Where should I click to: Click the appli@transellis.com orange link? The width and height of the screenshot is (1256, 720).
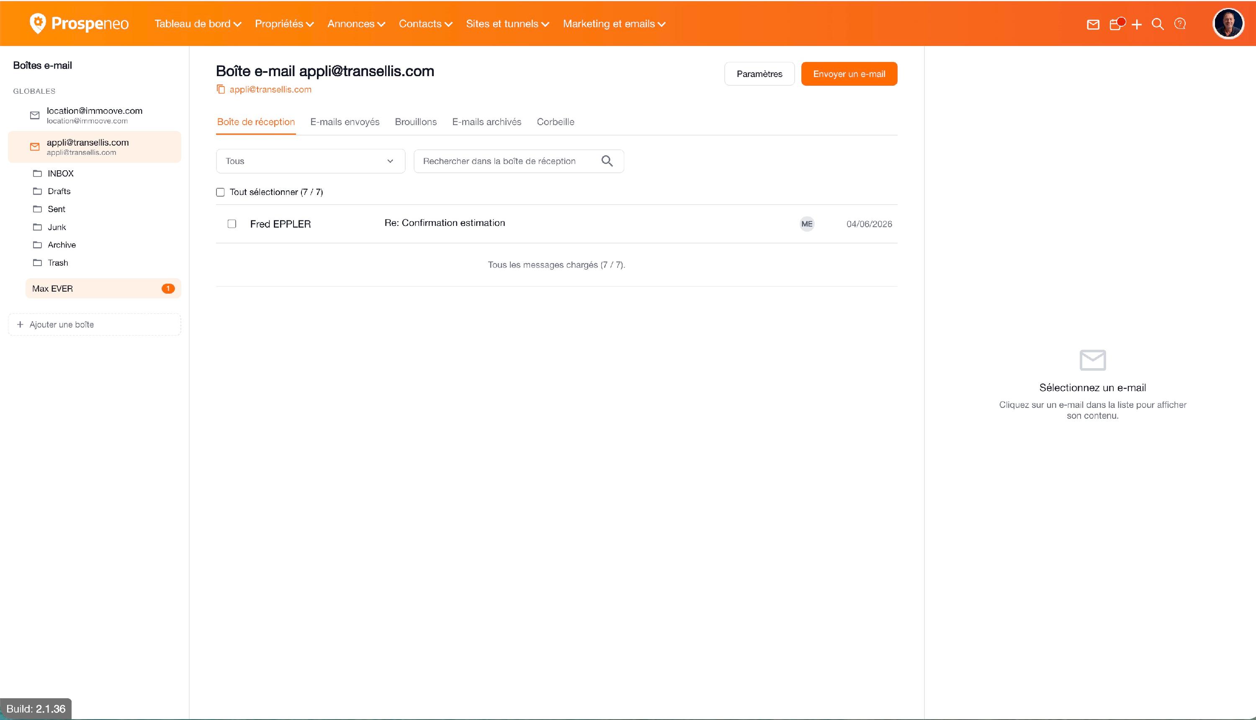pos(270,90)
